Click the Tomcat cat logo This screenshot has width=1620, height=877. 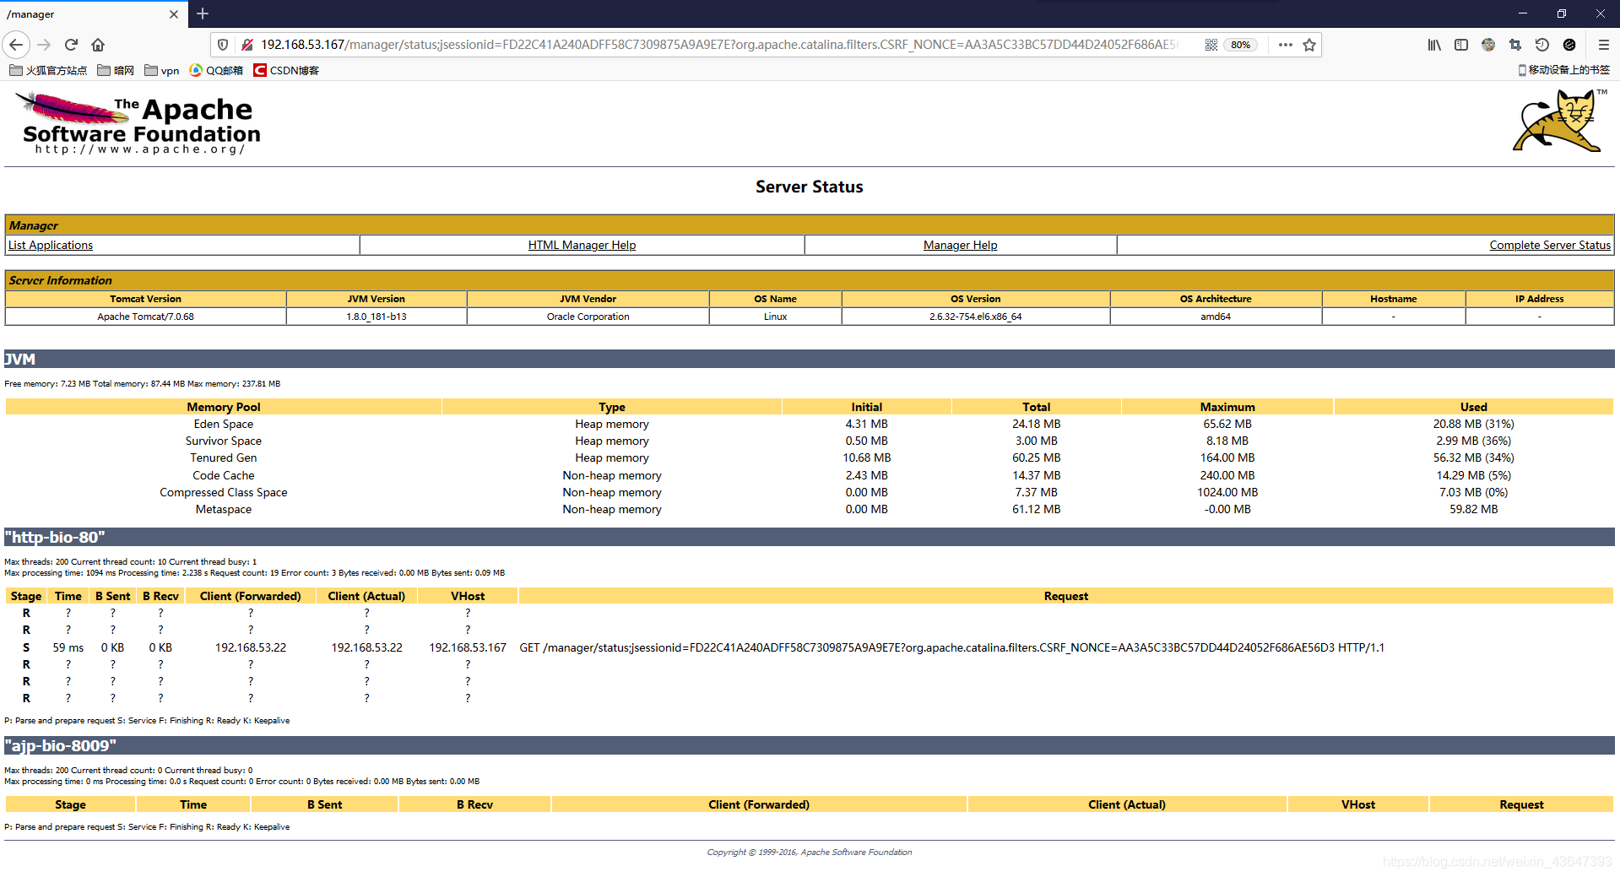pos(1558,122)
